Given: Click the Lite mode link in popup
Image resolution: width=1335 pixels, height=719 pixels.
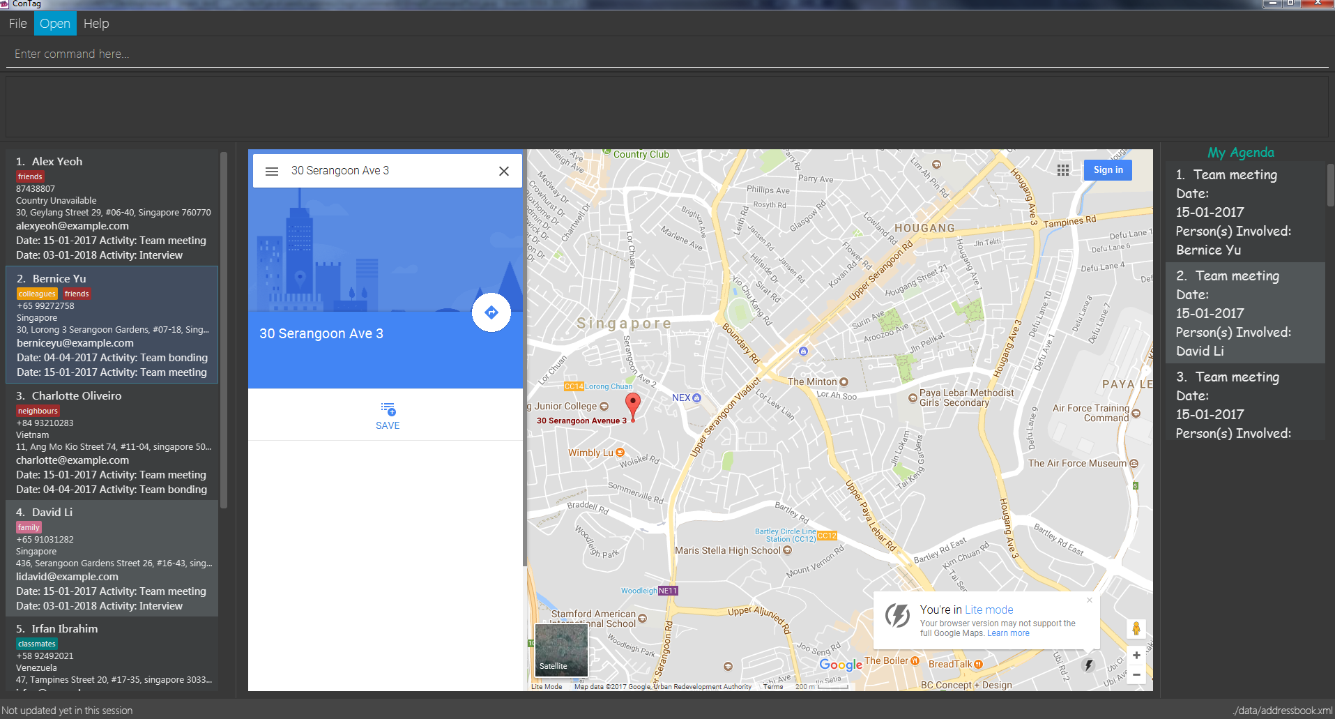Looking at the screenshot, I should (x=989, y=610).
